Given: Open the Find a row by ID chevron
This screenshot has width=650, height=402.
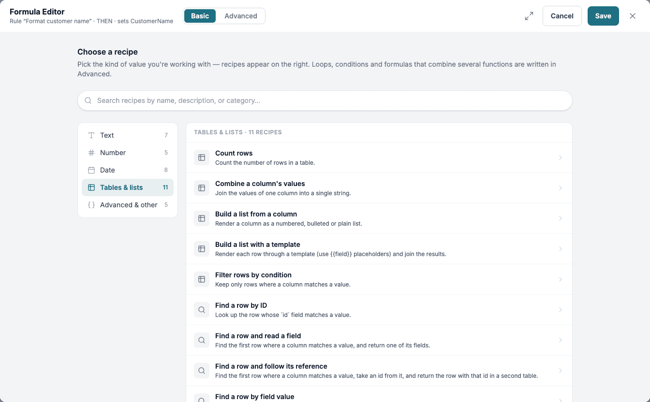Looking at the screenshot, I should coord(561,310).
